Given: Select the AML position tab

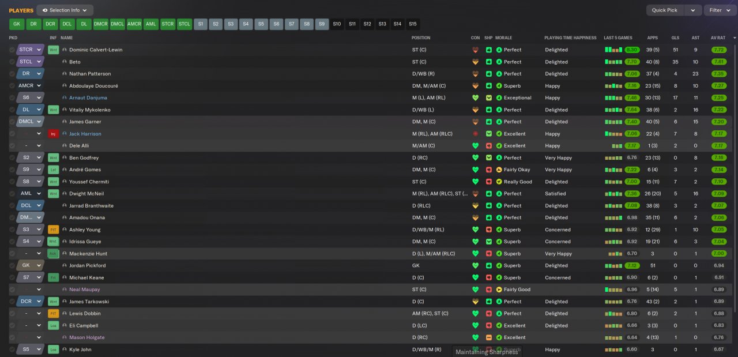Looking at the screenshot, I should [x=151, y=24].
